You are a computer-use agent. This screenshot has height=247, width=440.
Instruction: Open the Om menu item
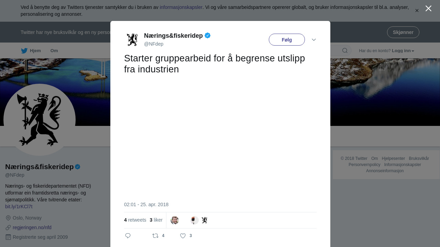[x=54, y=51]
